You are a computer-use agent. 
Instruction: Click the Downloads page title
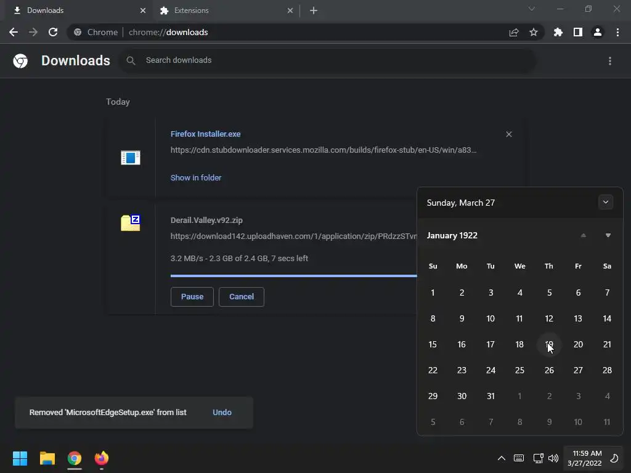[76, 61]
